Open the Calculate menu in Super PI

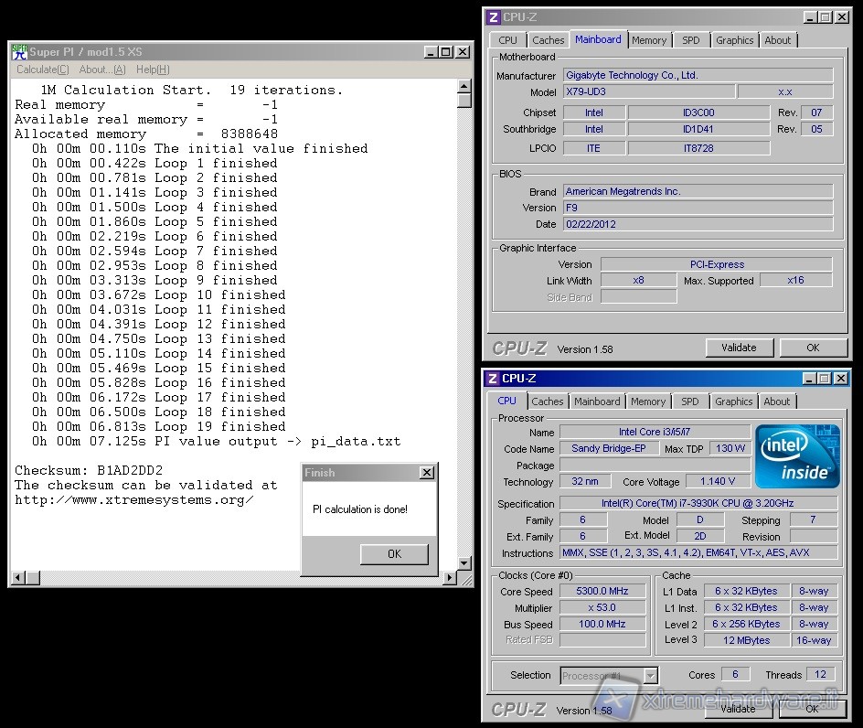[42, 70]
